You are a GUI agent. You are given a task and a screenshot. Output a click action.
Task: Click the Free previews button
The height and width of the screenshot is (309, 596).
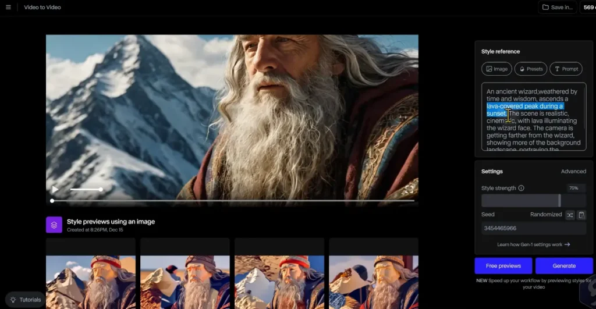pos(503,266)
